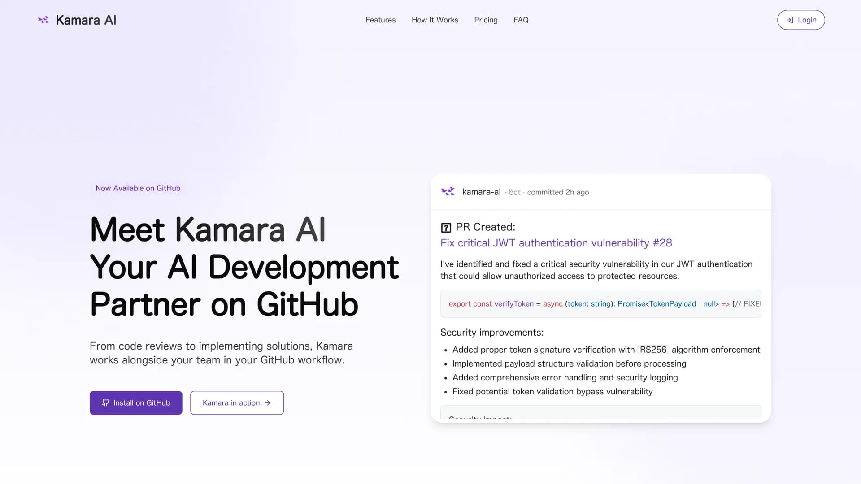Click the login arrow icon in Login button
The image size is (861, 484).
(790, 20)
